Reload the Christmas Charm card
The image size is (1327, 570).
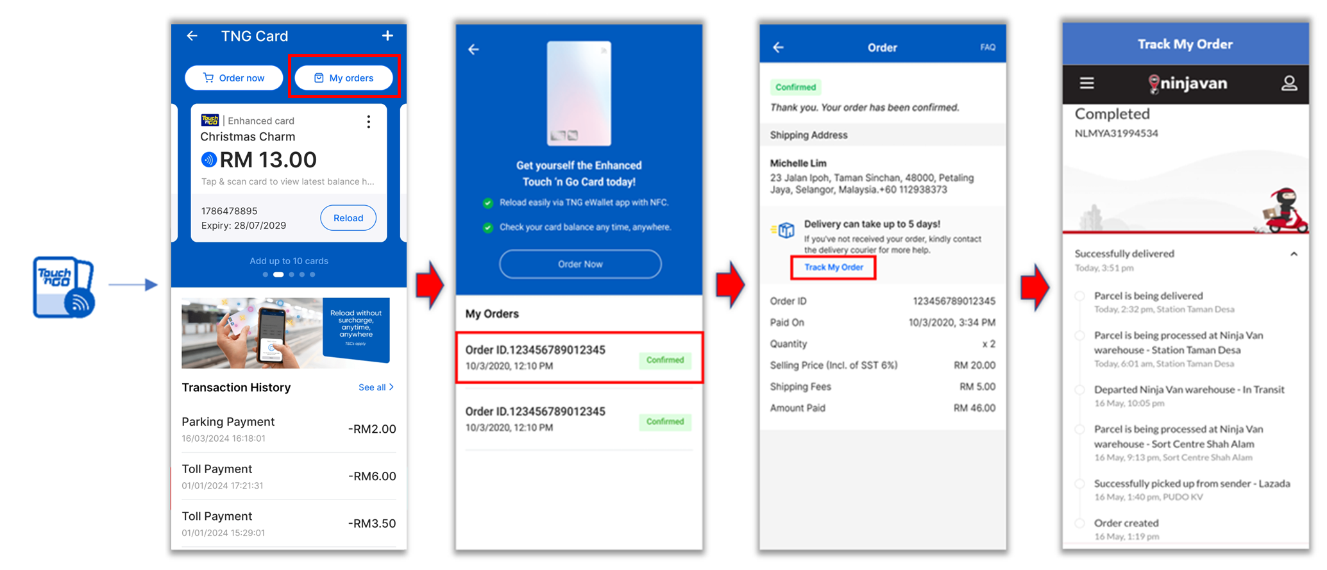click(348, 218)
